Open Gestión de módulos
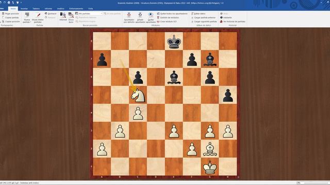This screenshot has height=185, width=330. tap(168, 17)
